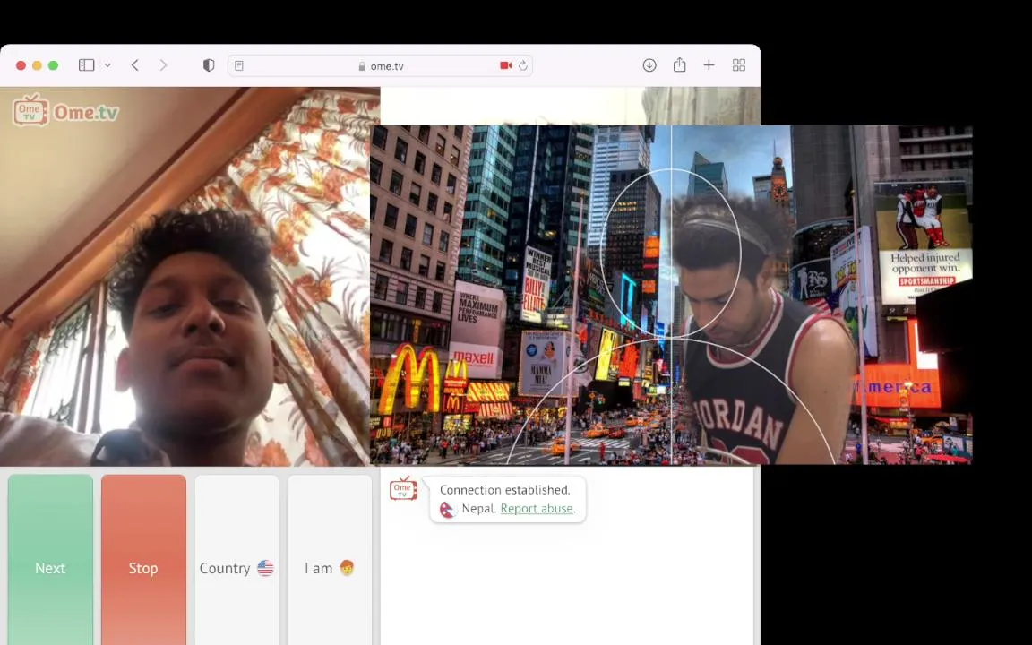
Task: Open a new tab with plus icon
Action: pyautogui.click(x=709, y=65)
